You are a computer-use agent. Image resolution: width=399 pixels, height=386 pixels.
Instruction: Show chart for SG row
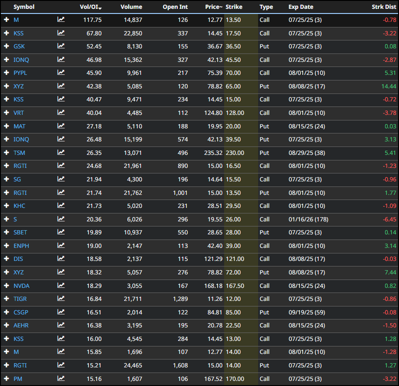tap(61, 179)
